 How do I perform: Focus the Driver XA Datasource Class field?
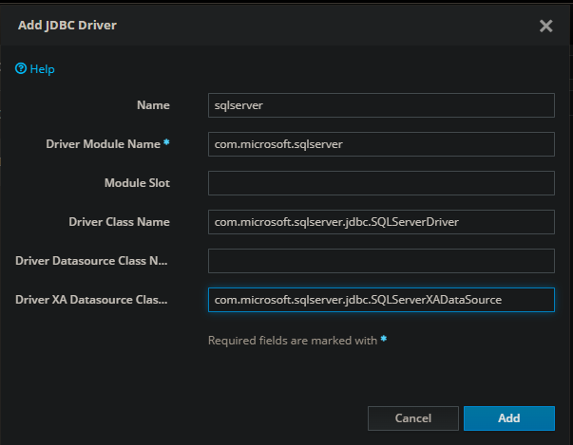click(380, 300)
